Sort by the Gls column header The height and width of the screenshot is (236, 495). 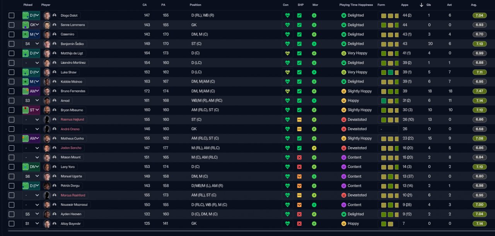(x=428, y=5)
